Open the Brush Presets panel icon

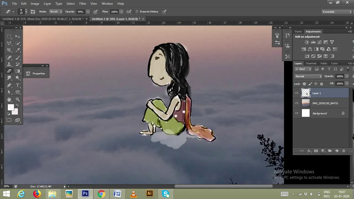[277, 43]
